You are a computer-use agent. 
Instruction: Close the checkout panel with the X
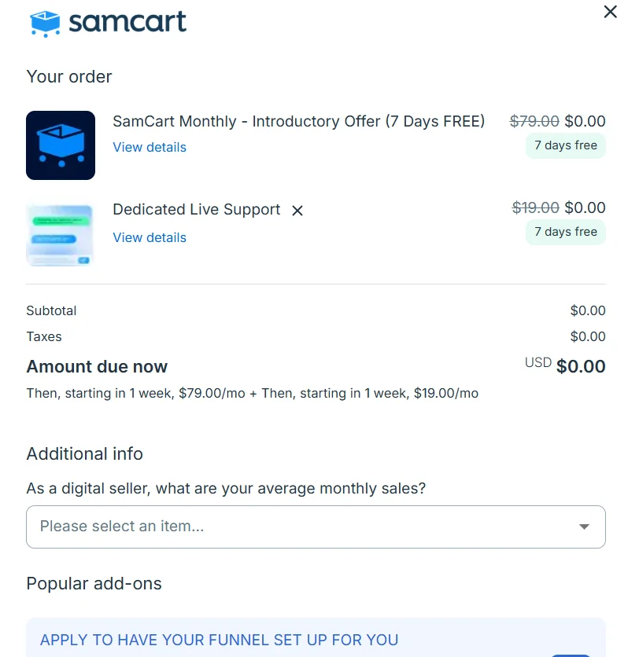coord(610,12)
